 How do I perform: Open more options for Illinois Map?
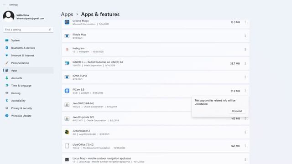(245, 36)
